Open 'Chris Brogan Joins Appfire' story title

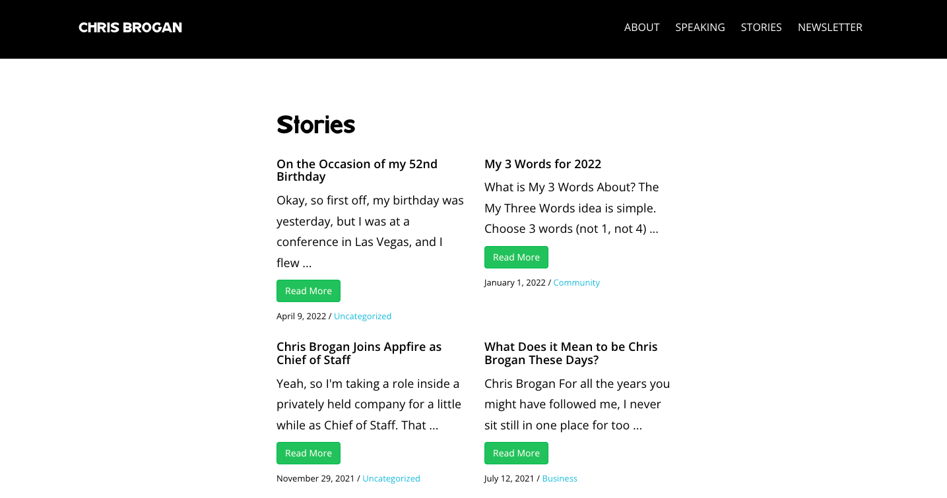click(359, 353)
